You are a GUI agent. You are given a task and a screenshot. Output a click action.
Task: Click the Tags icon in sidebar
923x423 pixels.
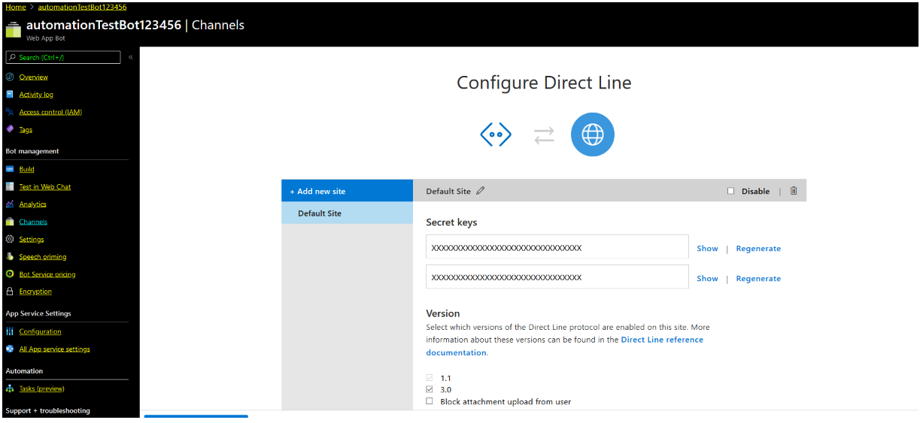pyautogui.click(x=10, y=129)
